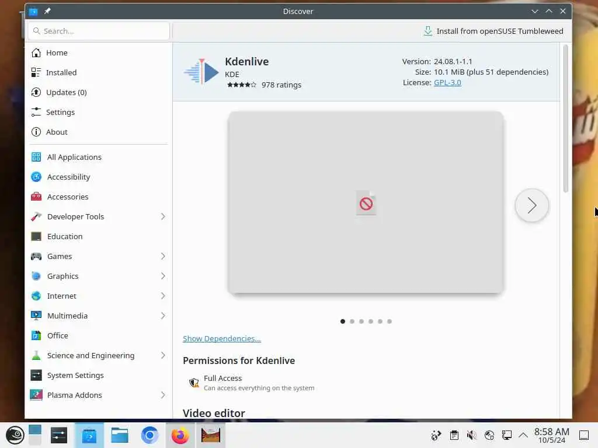Open the Settings sliders icon in sidebar
The width and height of the screenshot is (598, 448).
(x=36, y=112)
